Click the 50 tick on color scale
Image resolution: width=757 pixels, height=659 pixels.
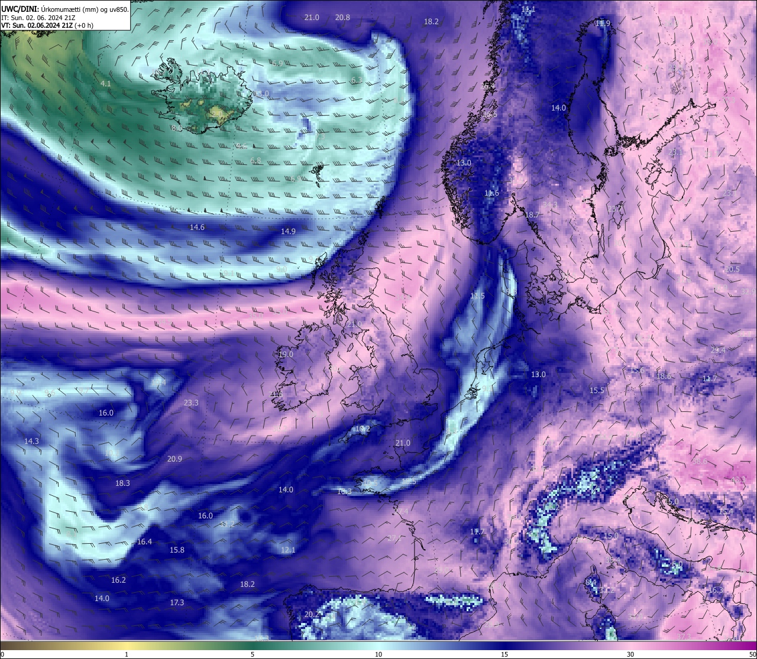pos(752,654)
